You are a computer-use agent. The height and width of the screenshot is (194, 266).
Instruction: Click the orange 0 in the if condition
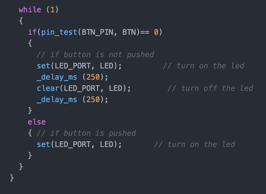[156, 32]
